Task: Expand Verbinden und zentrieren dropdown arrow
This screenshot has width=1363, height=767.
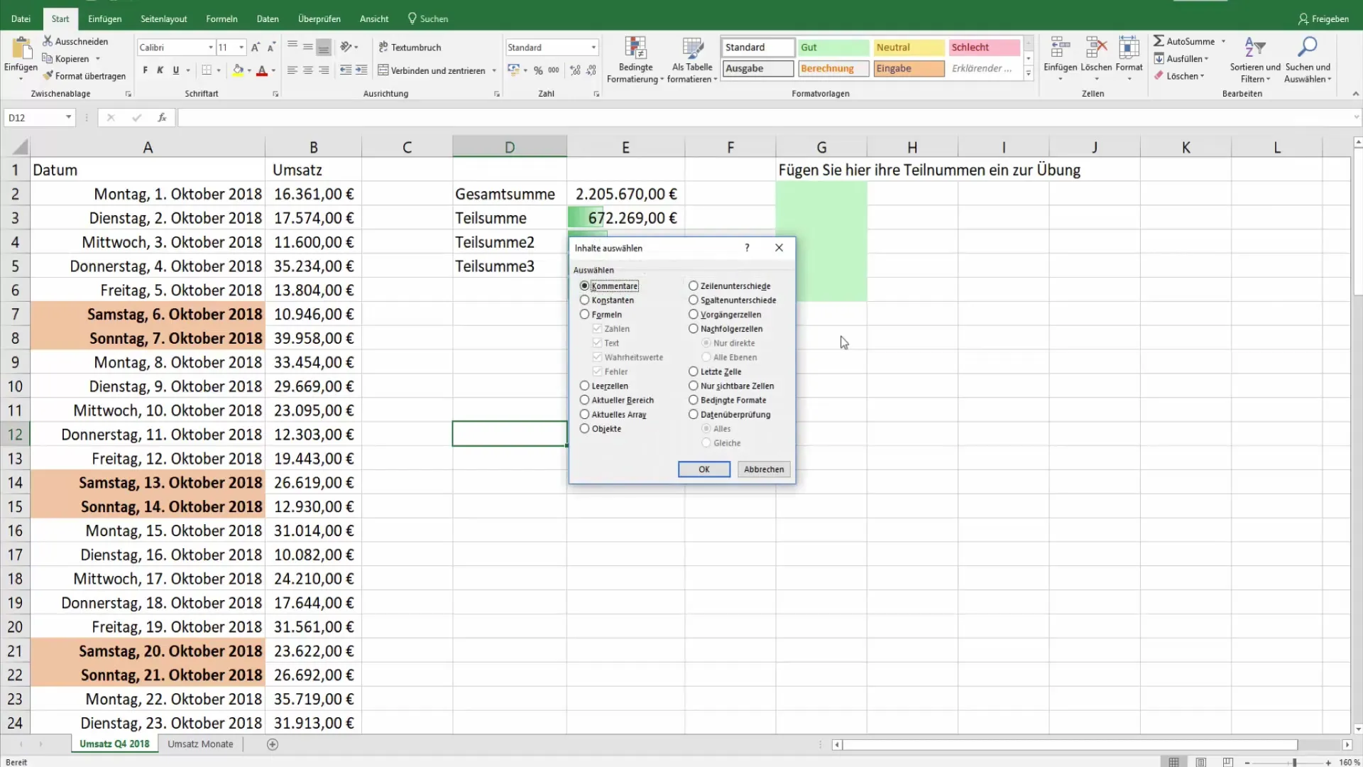Action: point(494,71)
